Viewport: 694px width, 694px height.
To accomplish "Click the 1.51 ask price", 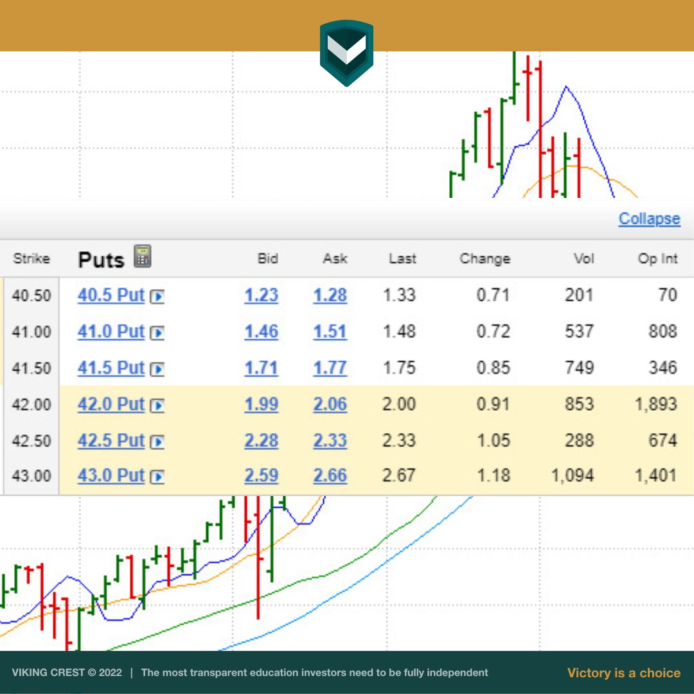I will click(x=330, y=332).
